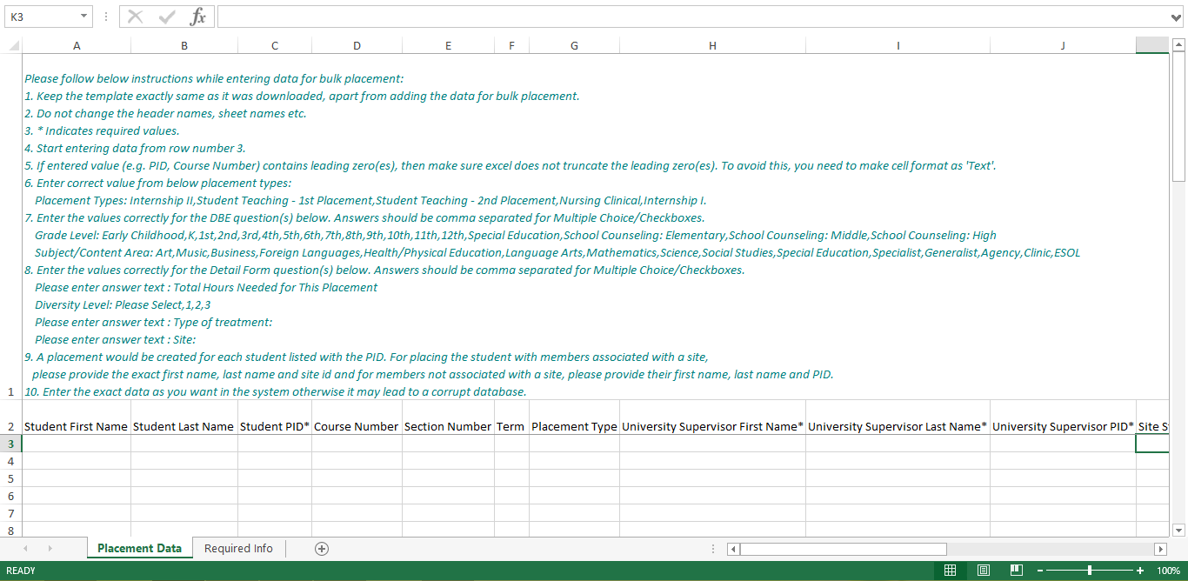
Task: Click the next sheet navigation arrow
Action: coord(50,548)
